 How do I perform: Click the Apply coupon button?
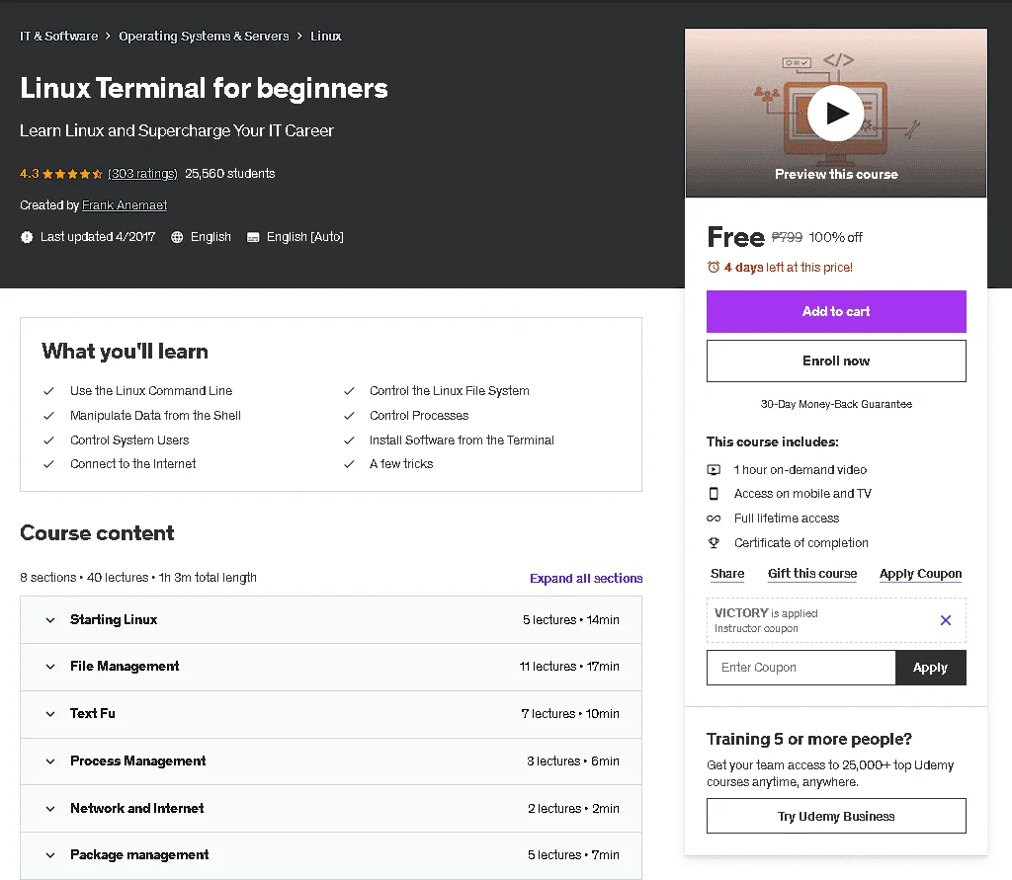[x=930, y=668]
